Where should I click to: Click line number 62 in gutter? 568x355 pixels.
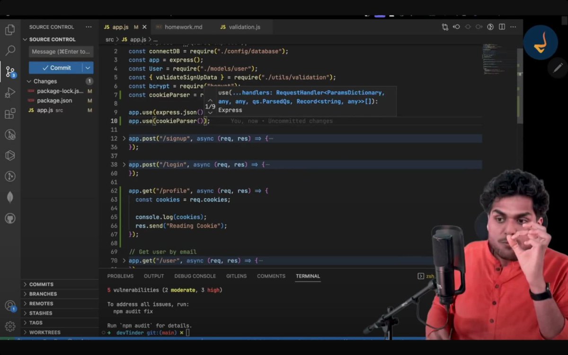tap(114, 191)
